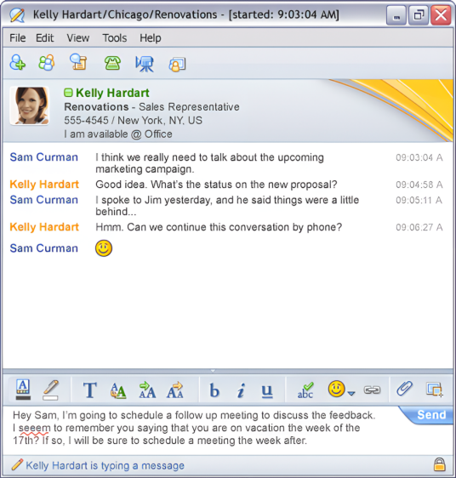Click the green telephone call icon

tap(112, 63)
